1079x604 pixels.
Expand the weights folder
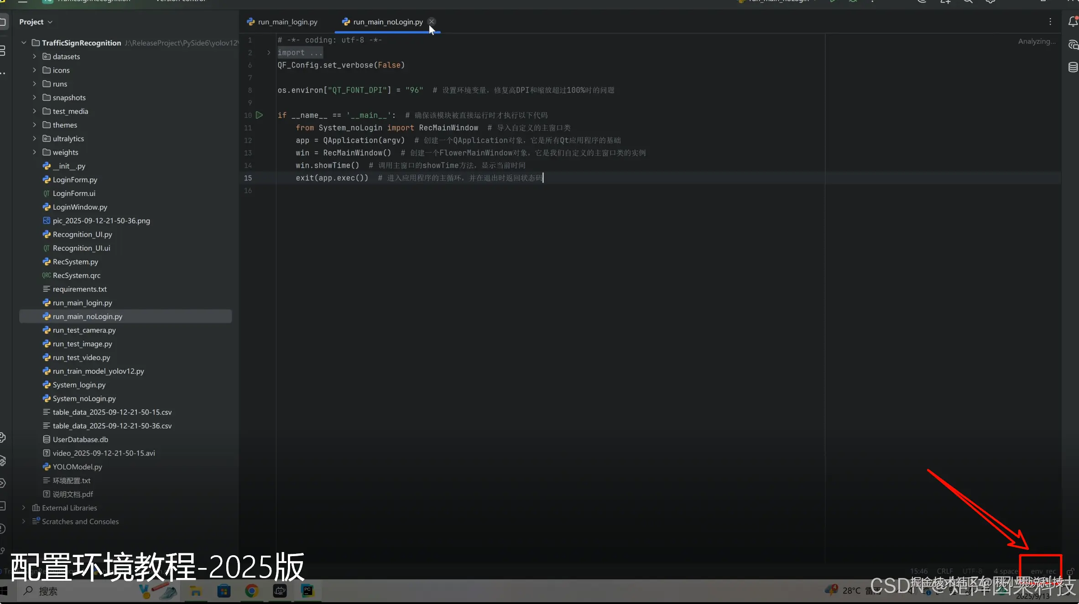[x=34, y=152]
